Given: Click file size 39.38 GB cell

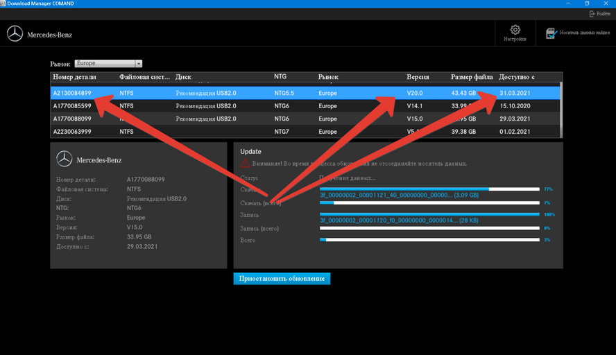Looking at the screenshot, I should coord(463,132).
